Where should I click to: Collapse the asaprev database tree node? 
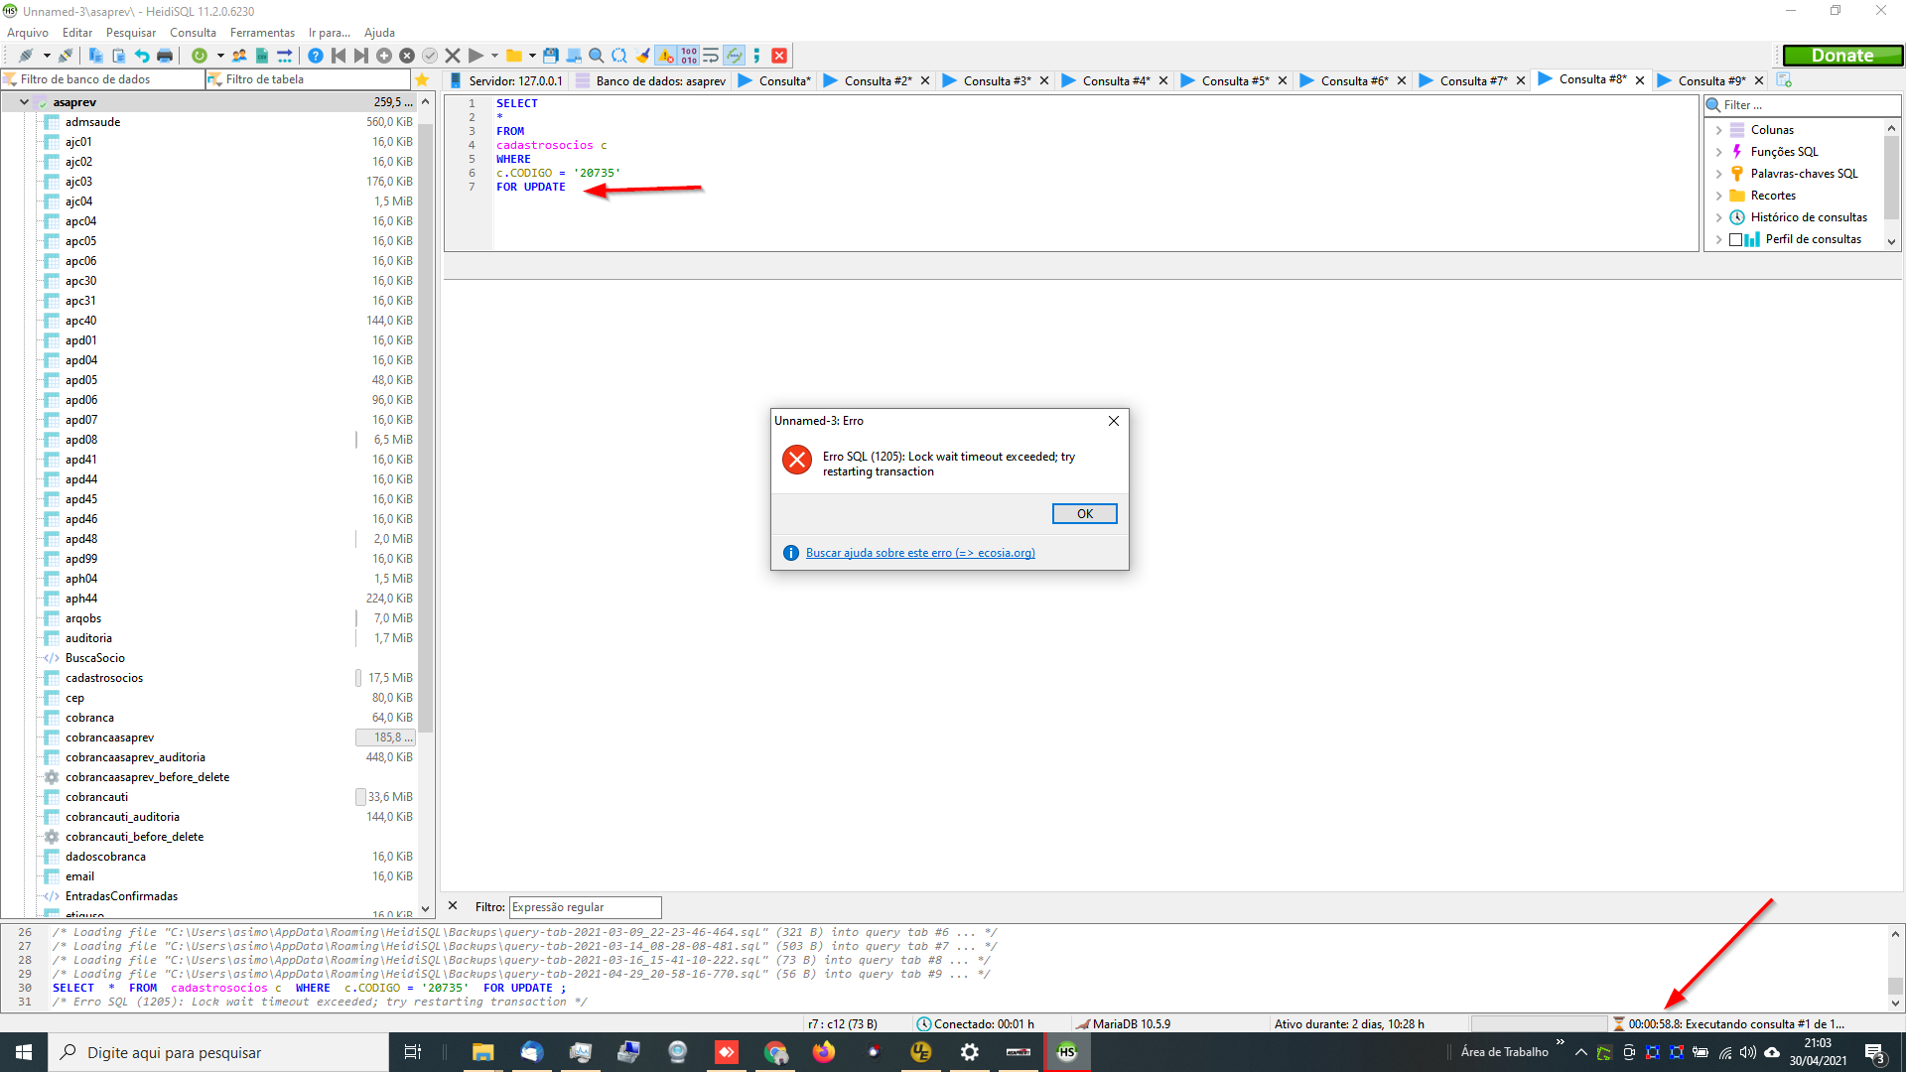(24, 102)
